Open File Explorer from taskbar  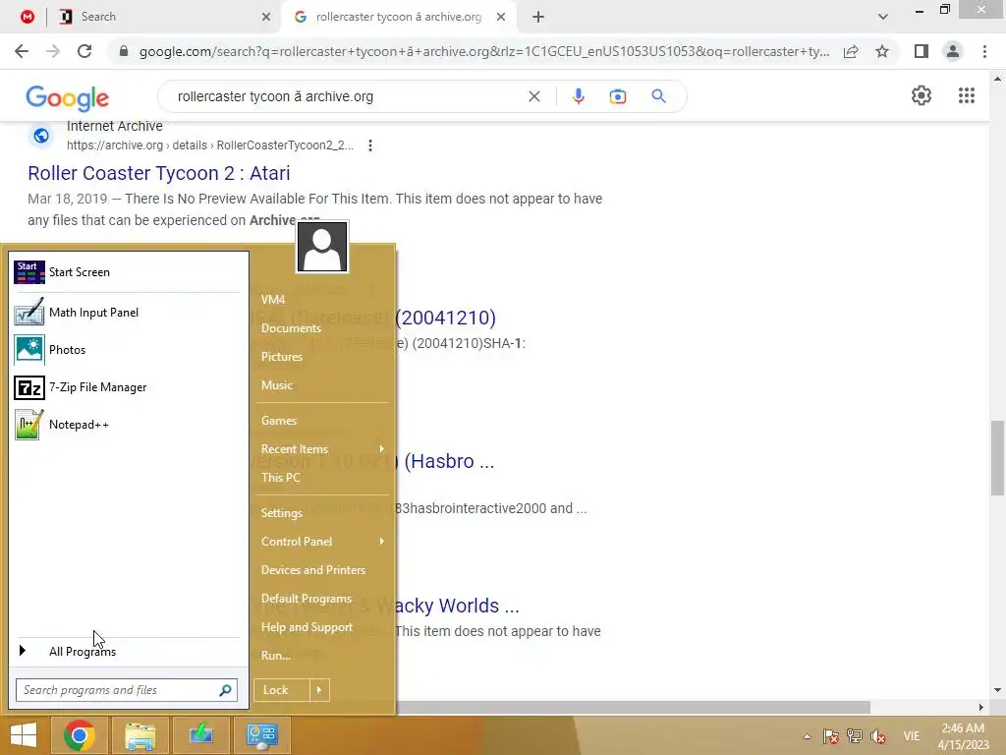(140, 735)
